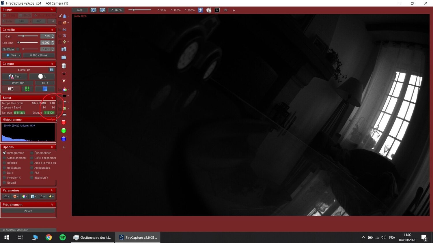Click the Gain value field showing 169
This screenshot has height=243, width=433.
pos(46,36)
